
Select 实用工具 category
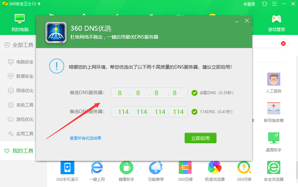pos(21,134)
